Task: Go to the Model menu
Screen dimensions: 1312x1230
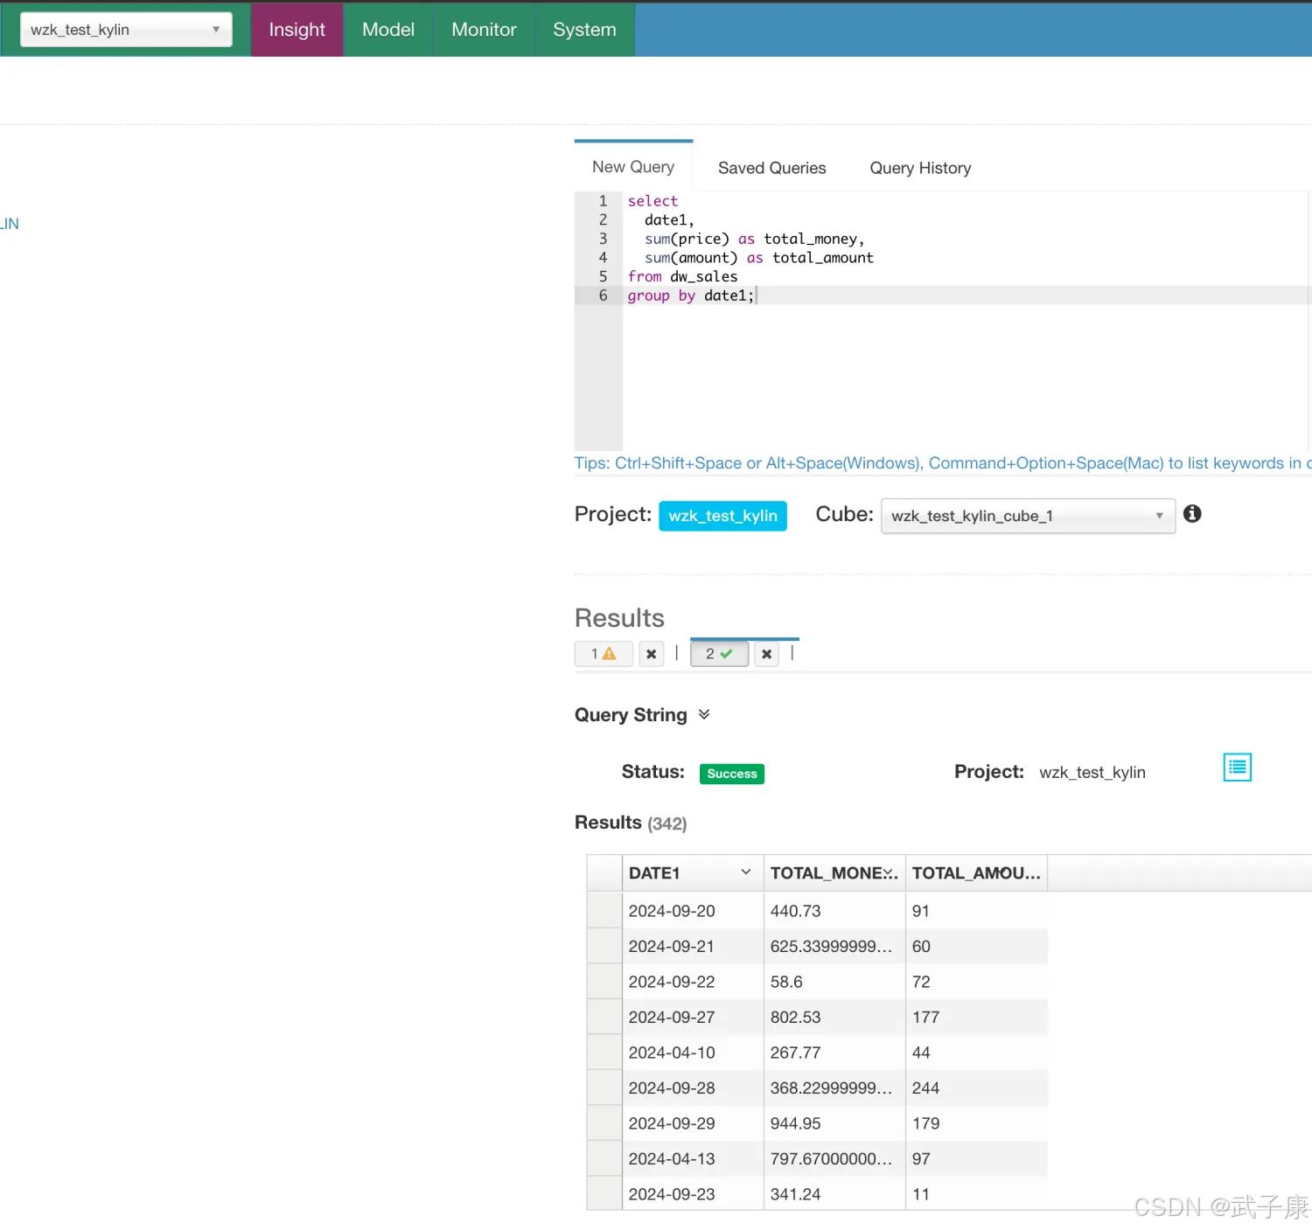Action: tap(388, 30)
